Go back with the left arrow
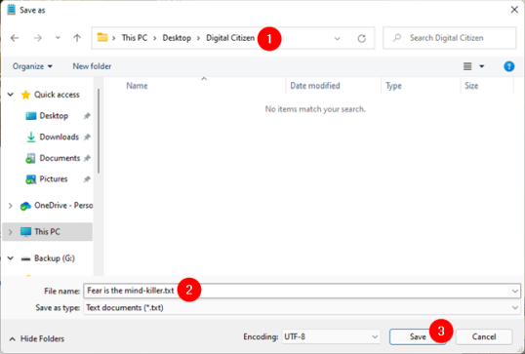 pyautogui.click(x=15, y=38)
